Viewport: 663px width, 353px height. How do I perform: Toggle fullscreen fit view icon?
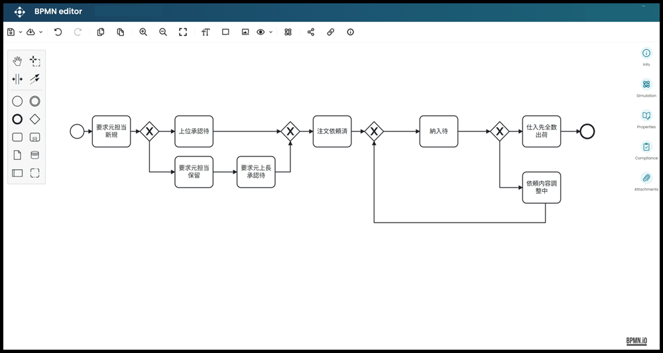click(183, 32)
